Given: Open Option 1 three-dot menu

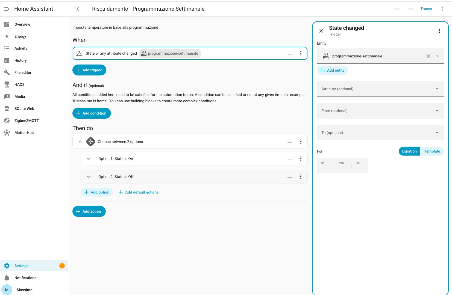Looking at the screenshot, I should tap(301, 159).
